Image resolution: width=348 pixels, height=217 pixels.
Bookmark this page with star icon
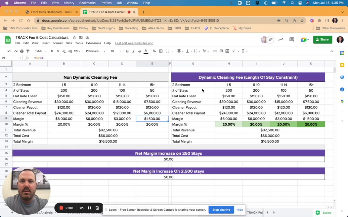coord(302,20)
